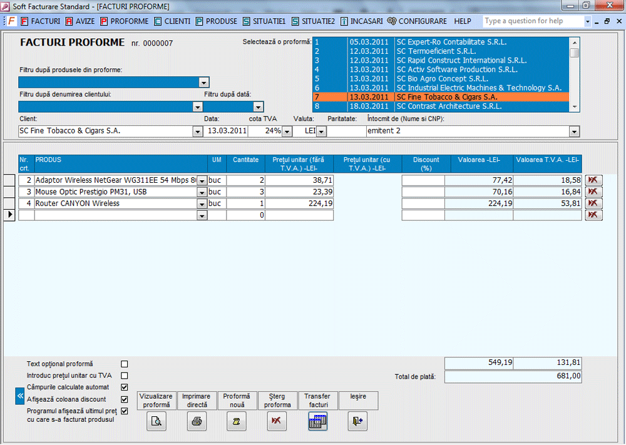This screenshot has width=626, height=445.
Task: Click the Paritatate input field
Action: click(346, 131)
